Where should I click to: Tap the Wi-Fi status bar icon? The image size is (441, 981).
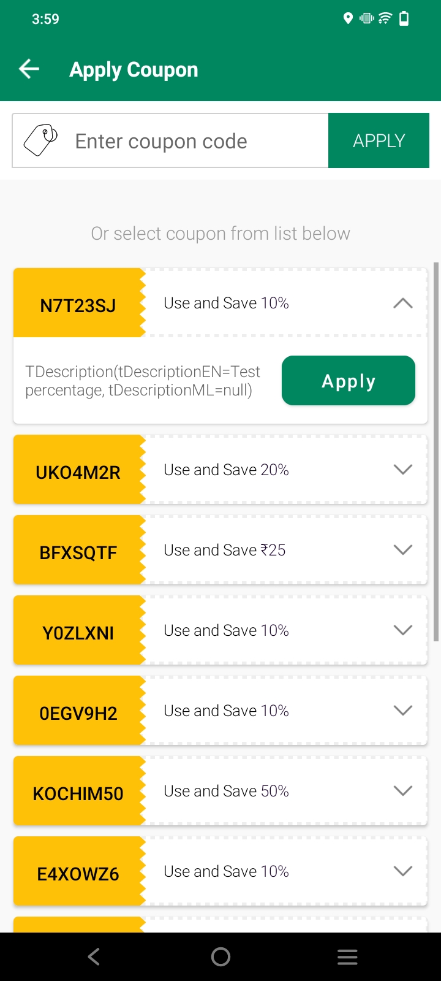coord(385,18)
